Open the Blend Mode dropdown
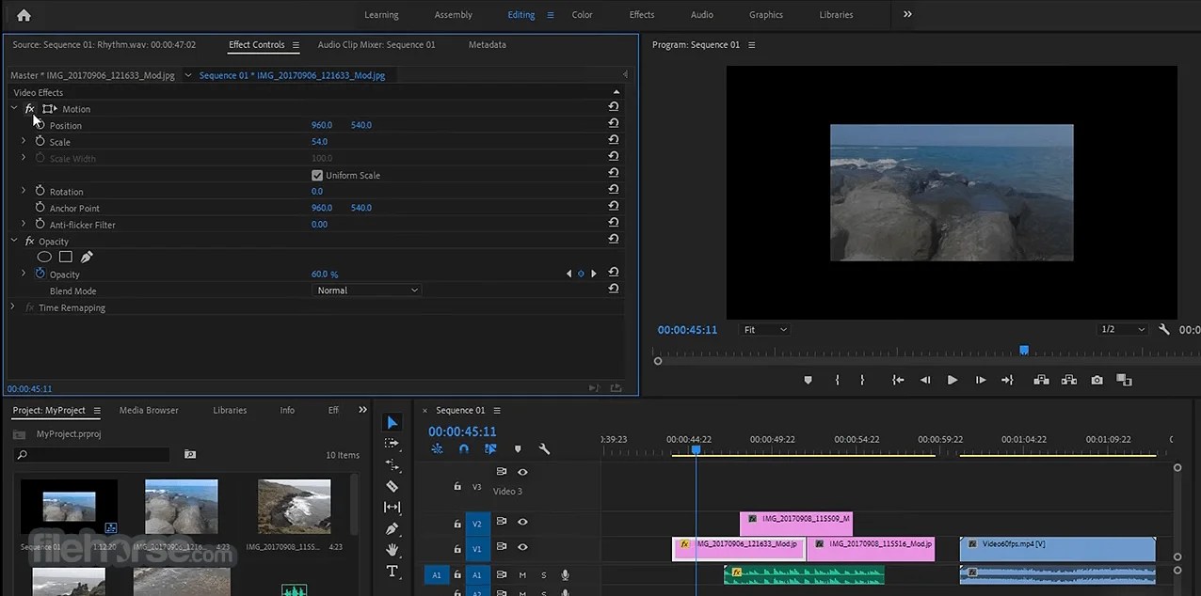 point(366,290)
